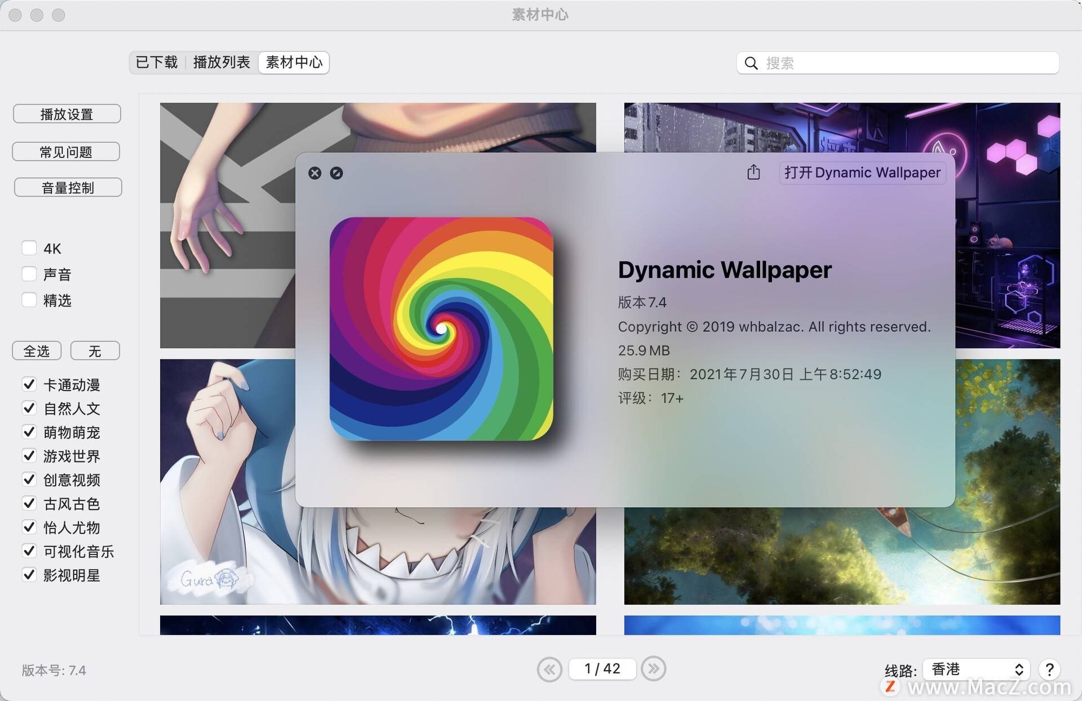Screen dimensions: 1082x701
Task: Click the 打开 Dynamic Wallpaper button
Action: (862, 172)
